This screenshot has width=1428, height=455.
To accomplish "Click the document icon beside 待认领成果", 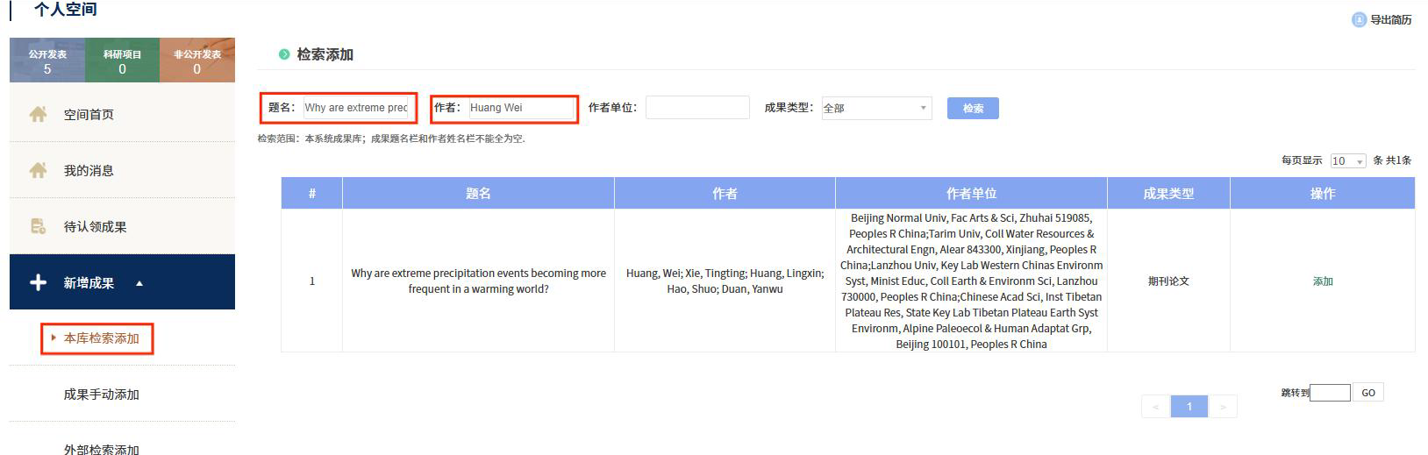I will 38,226.
